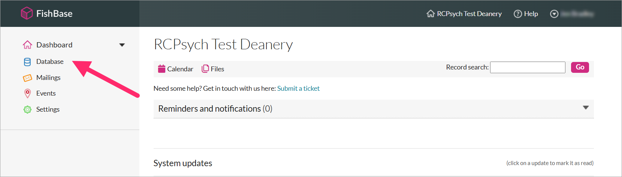Click the Calendar icon in toolbar
The height and width of the screenshot is (177, 622).
(162, 69)
